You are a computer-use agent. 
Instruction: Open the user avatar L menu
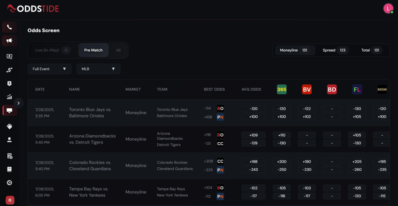point(388,8)
